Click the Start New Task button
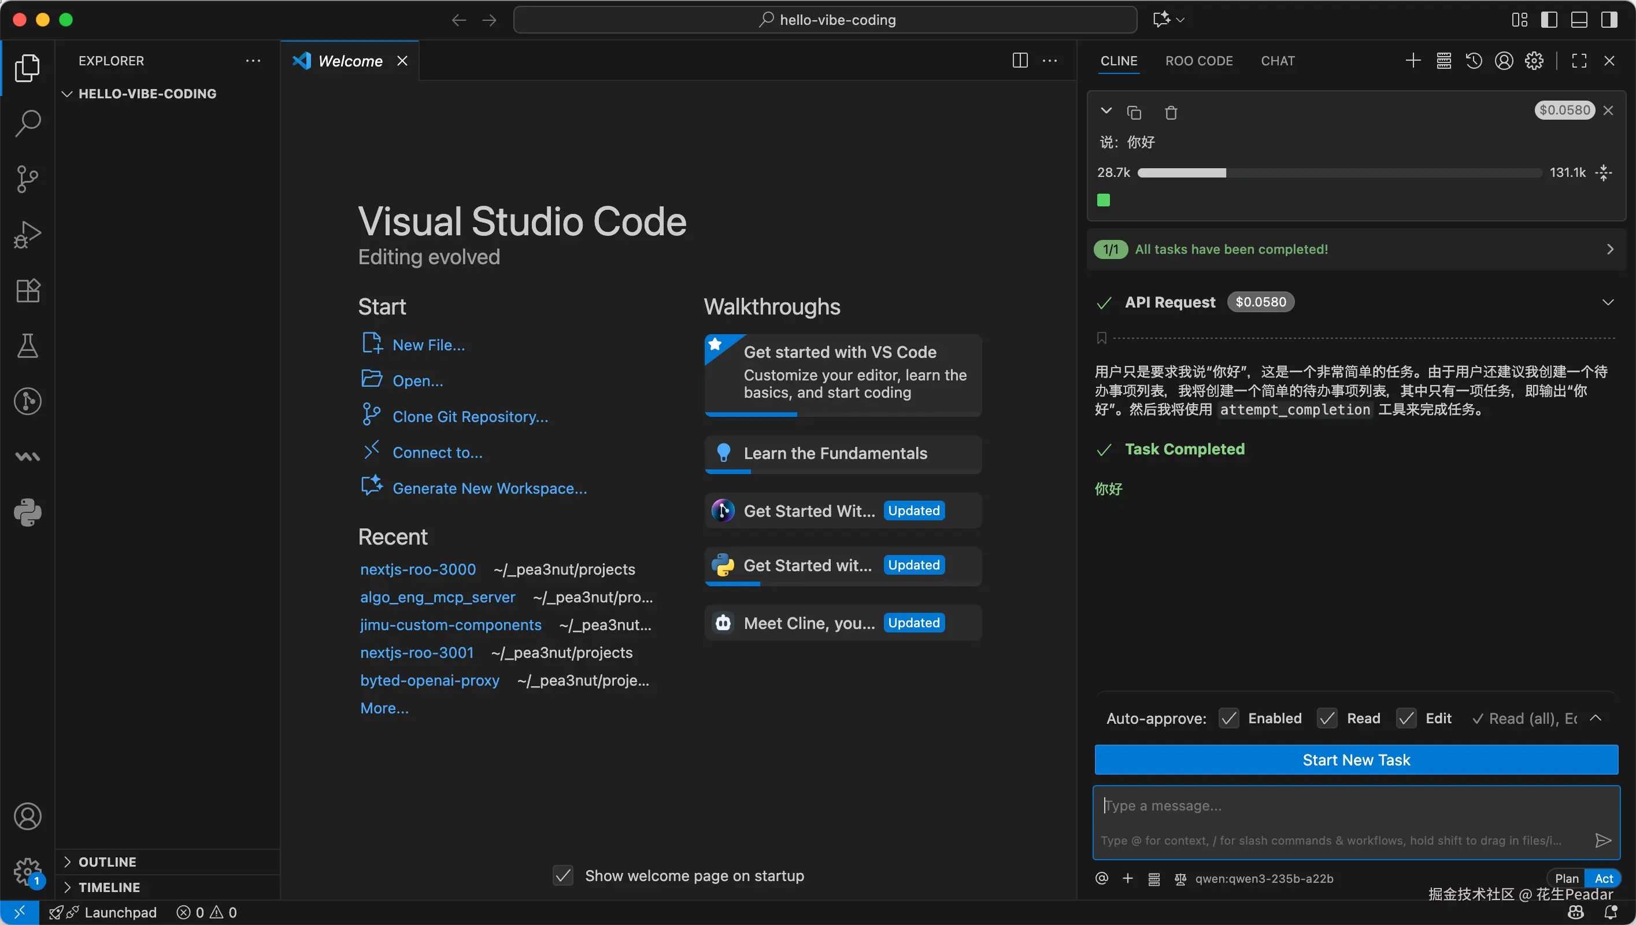The height and width of the screenshot is (925, 1636). (x=1355, y=760)
